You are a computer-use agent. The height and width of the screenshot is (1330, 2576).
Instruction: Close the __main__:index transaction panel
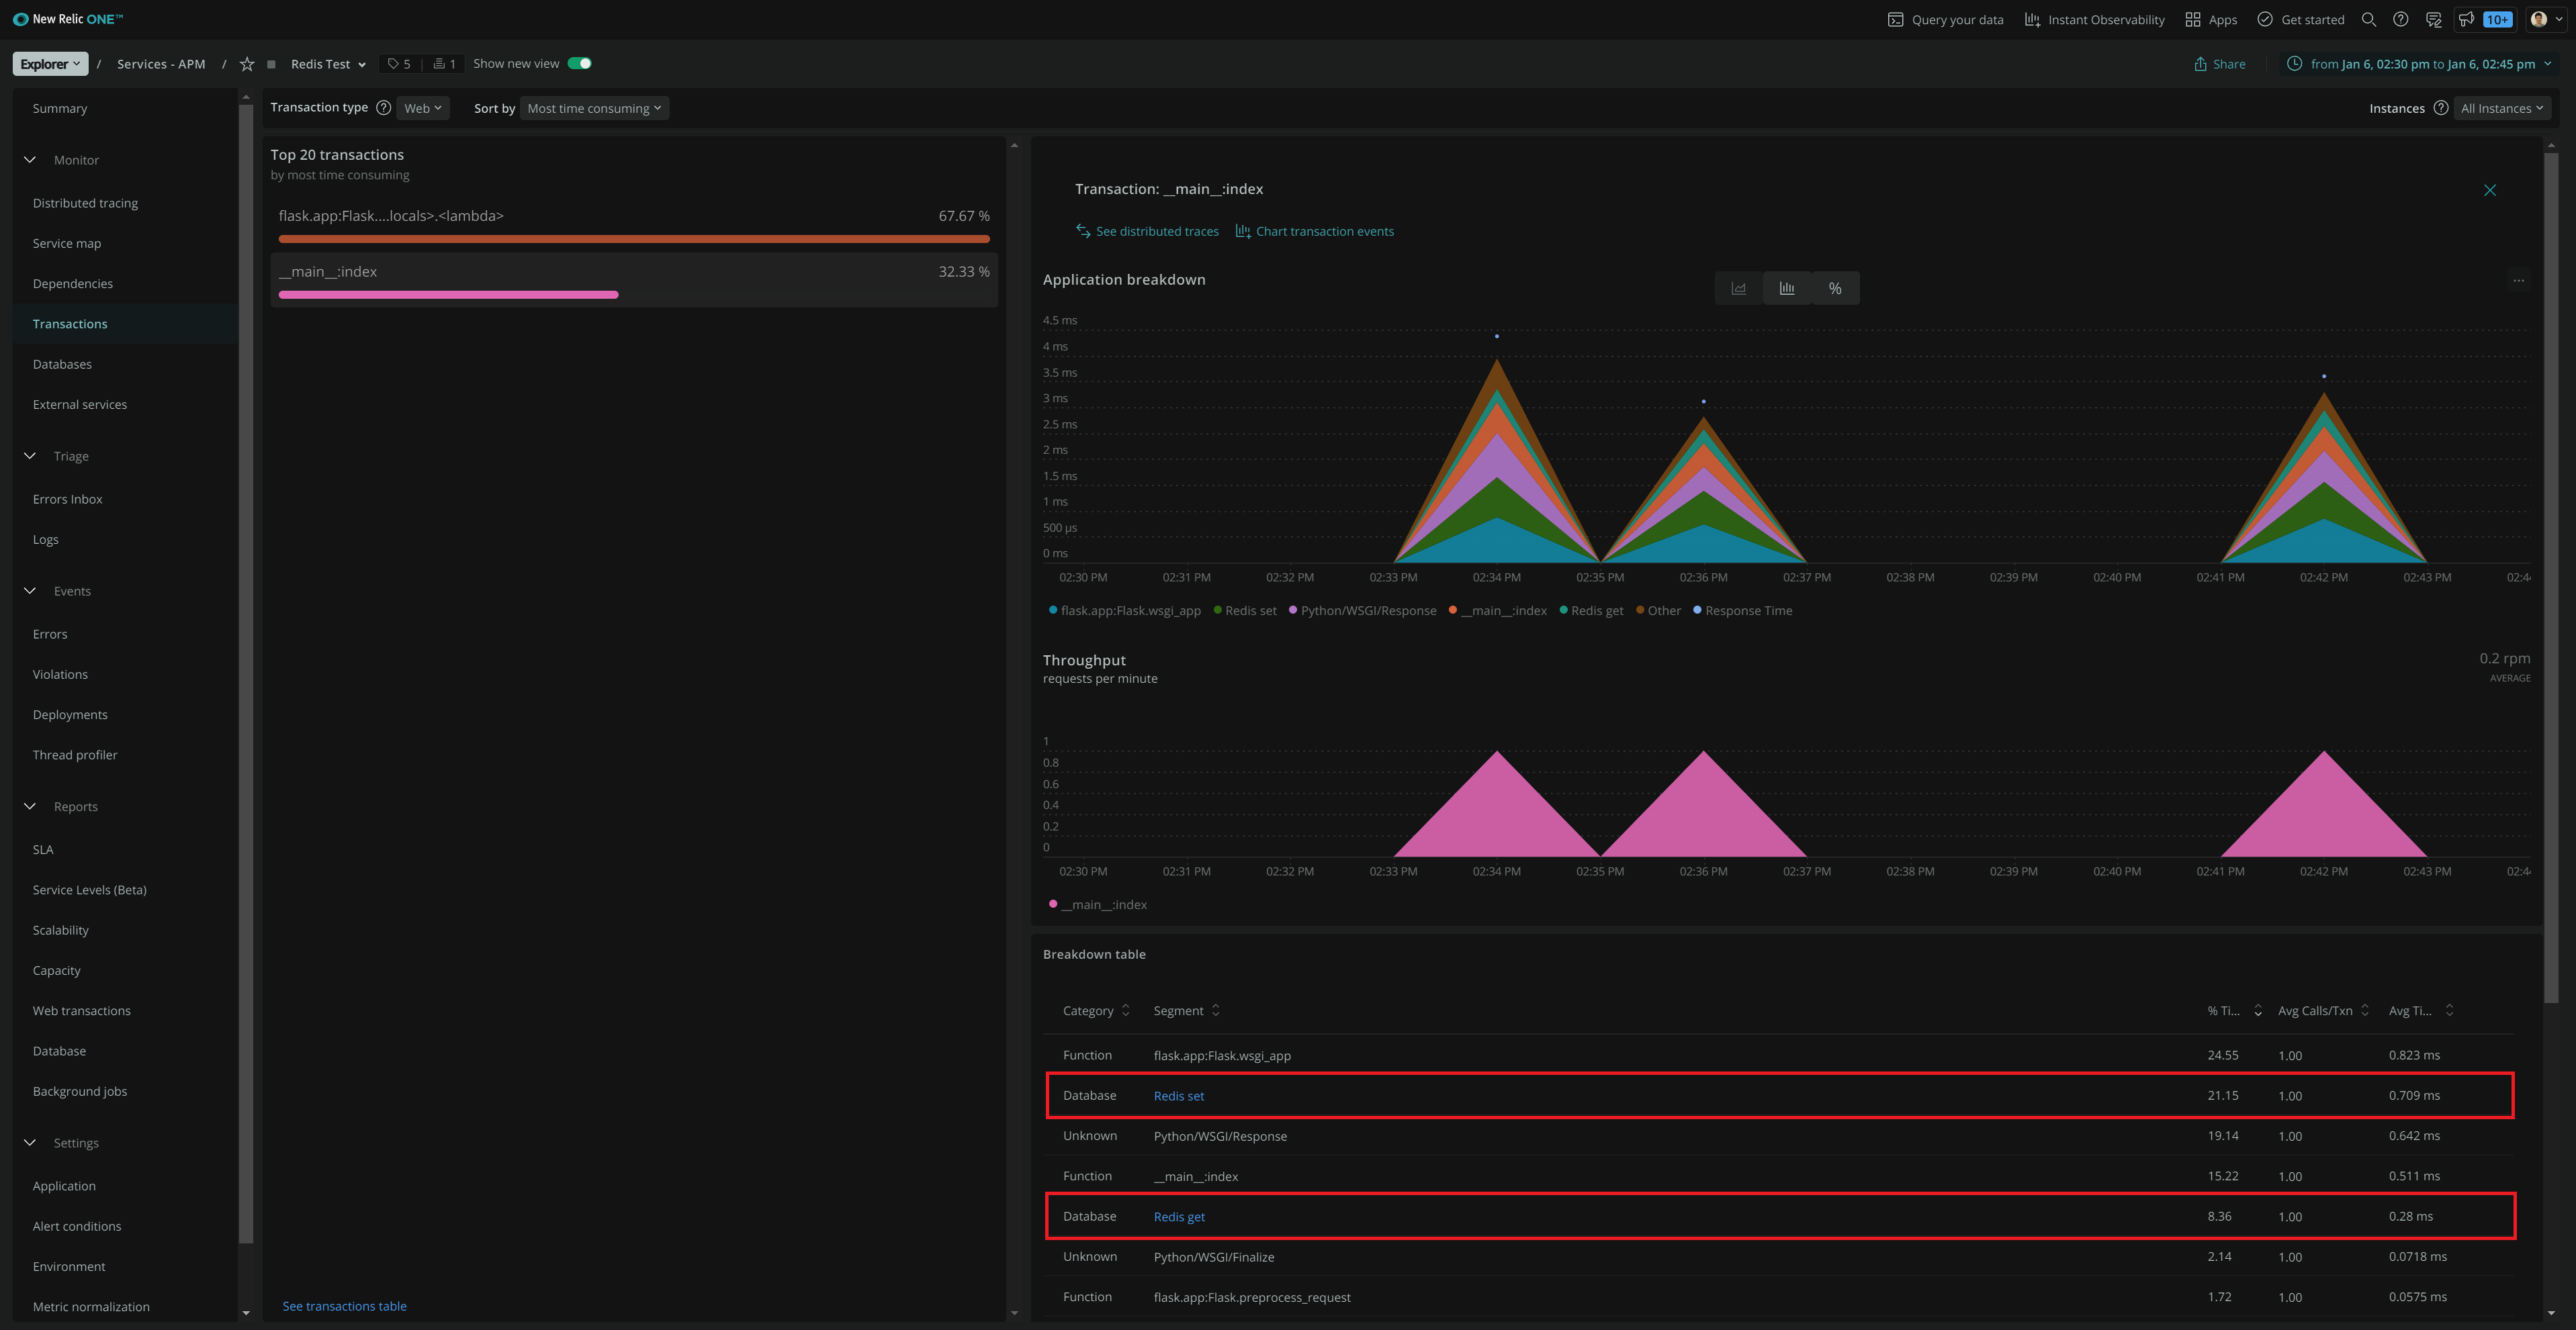[x=2490, y=190]
